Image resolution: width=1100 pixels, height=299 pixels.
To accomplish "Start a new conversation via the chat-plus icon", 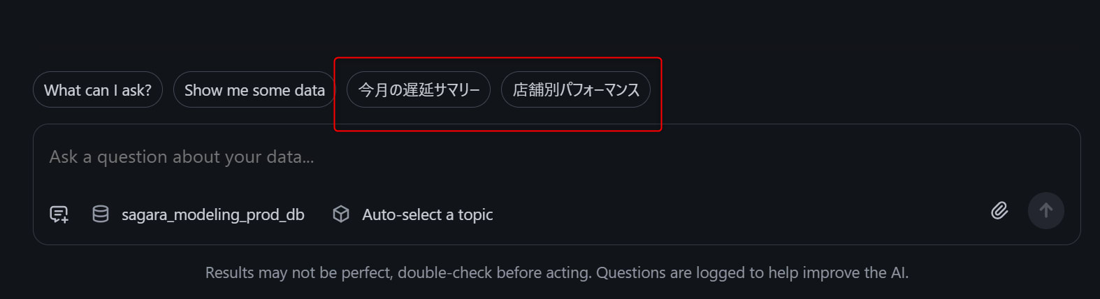I will pos(59,214).
